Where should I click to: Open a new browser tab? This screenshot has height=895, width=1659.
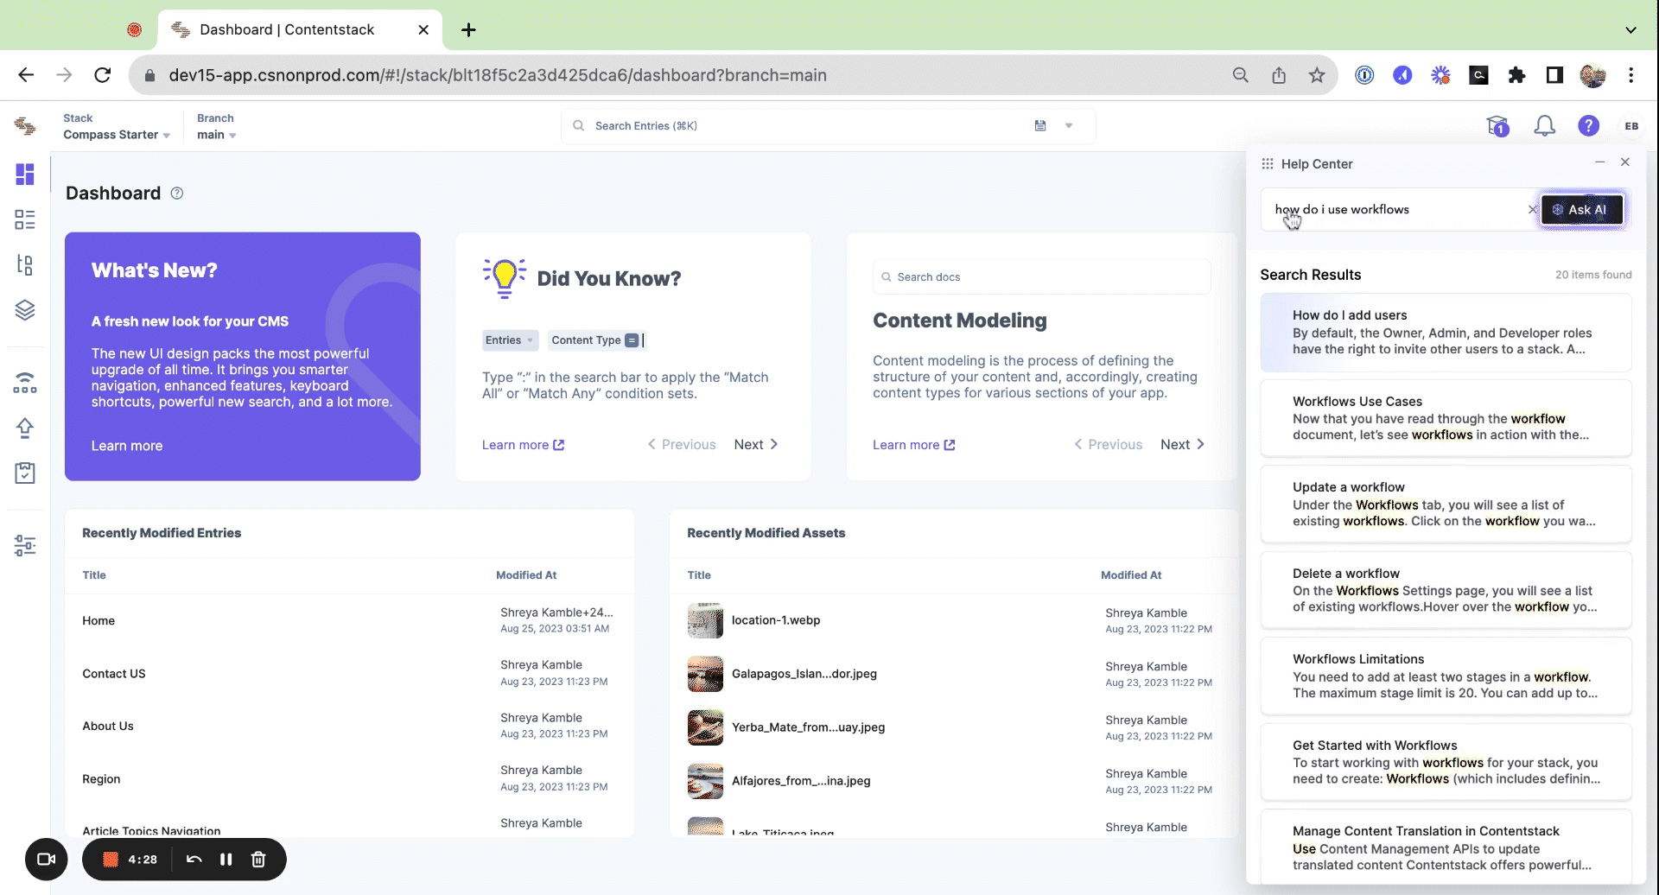[468, 29]
